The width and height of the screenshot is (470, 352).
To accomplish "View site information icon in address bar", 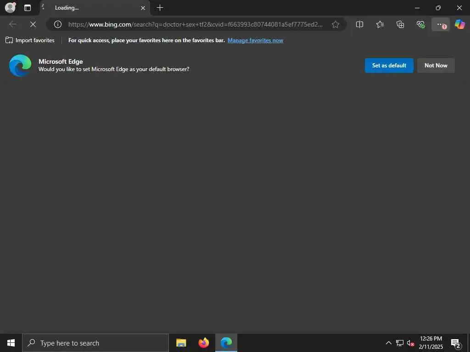I will coord(57,24).
